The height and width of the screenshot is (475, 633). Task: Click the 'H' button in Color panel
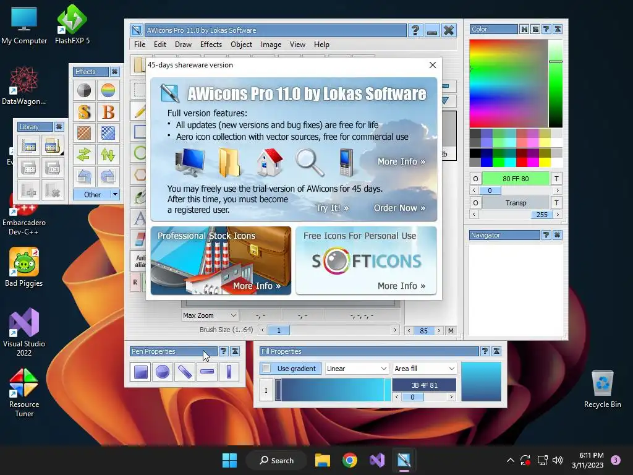pyautogui.click(x=524, y=29)
